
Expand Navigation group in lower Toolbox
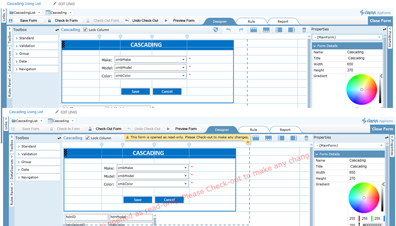(38, 177)
